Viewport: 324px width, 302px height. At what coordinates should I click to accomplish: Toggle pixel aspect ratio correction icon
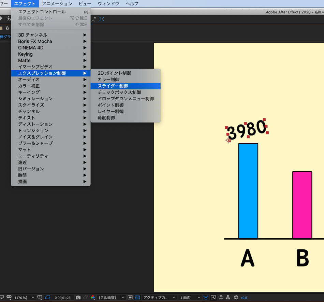click(x=206, y=298)
